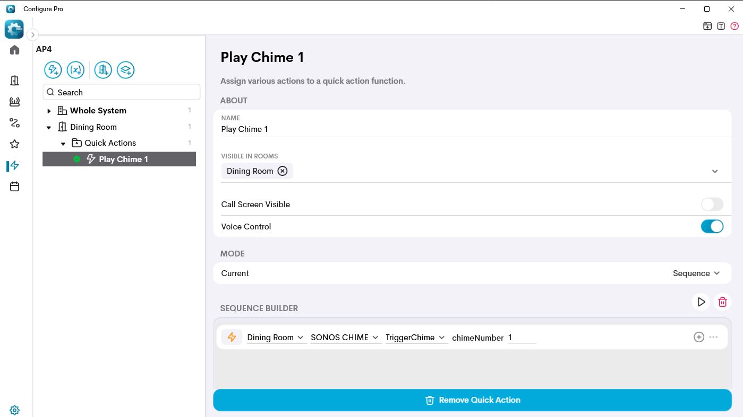Open the devices router icon in sidebar
Screen dimensions: 743x417
pos(14,102)
